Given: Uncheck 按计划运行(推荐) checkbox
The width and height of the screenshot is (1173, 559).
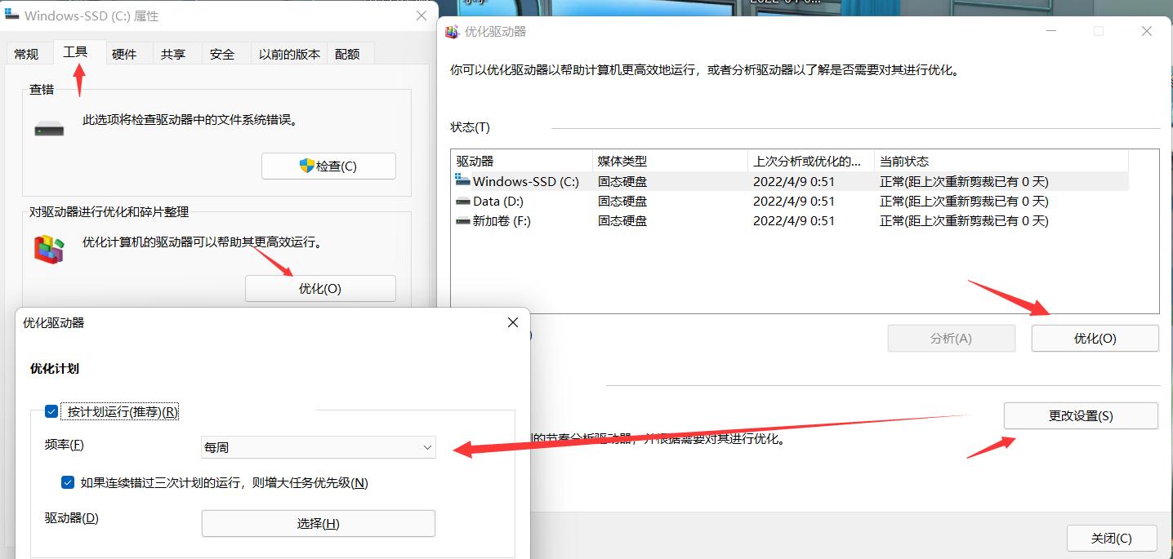Looking at the screenshot, I should [51, 411].
